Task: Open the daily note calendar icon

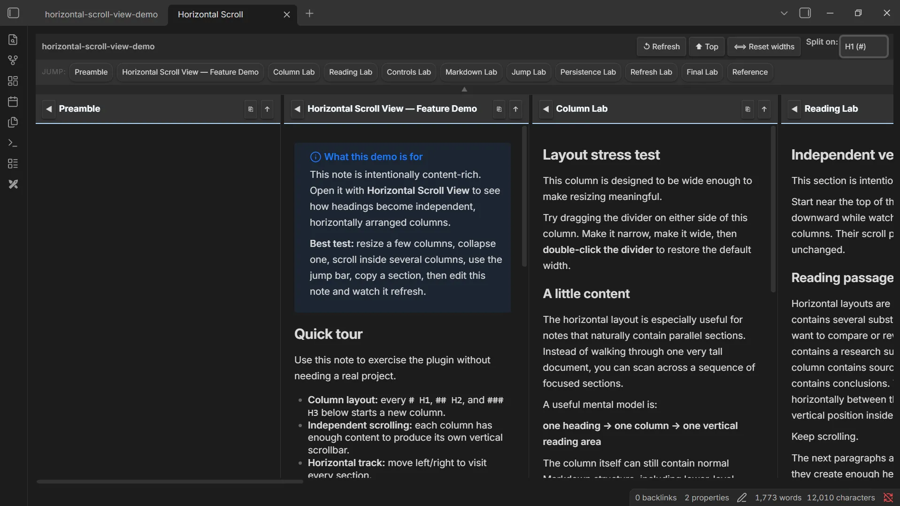Action: point(13,102)
